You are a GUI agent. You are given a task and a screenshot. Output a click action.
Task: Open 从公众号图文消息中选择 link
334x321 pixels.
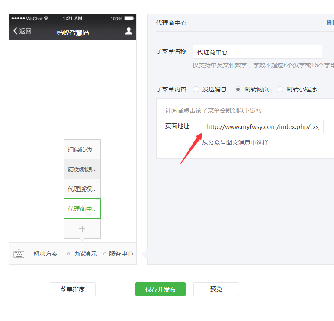click(x=235, y=142)
